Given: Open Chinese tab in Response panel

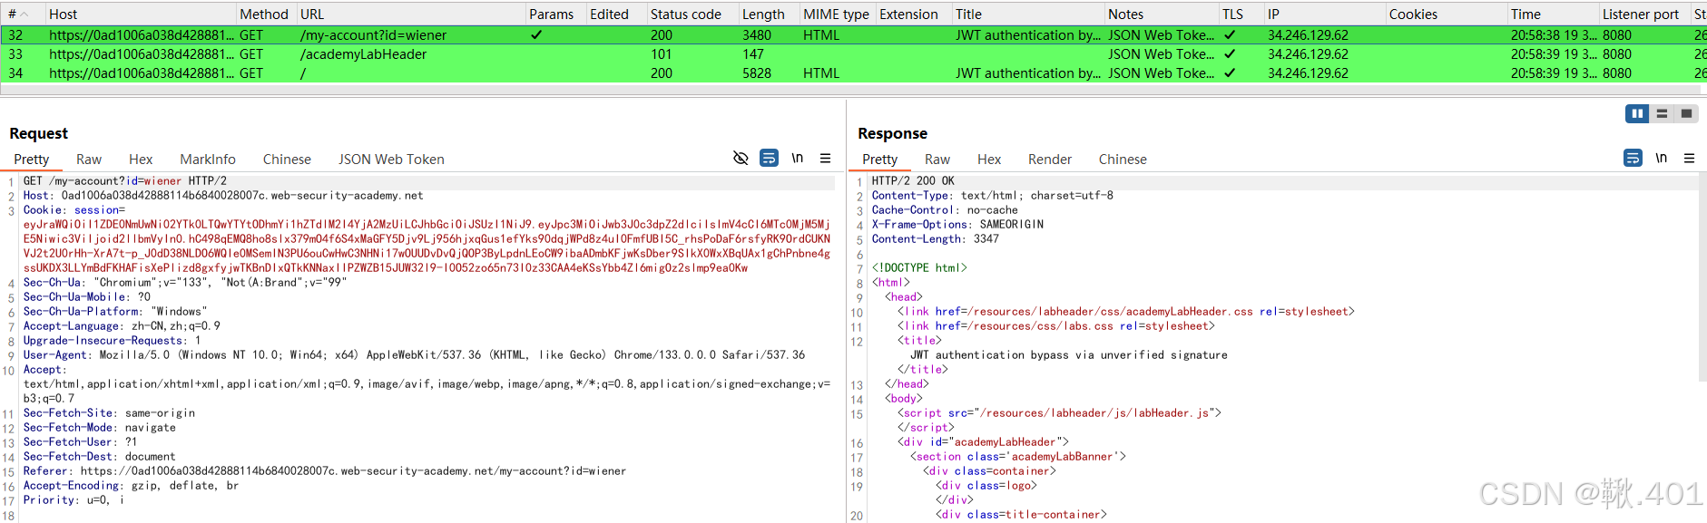Looking at the screenshot, I should tap(1123, 159).
